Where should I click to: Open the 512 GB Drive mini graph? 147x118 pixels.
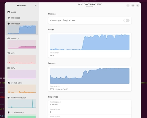coord(22,89)
